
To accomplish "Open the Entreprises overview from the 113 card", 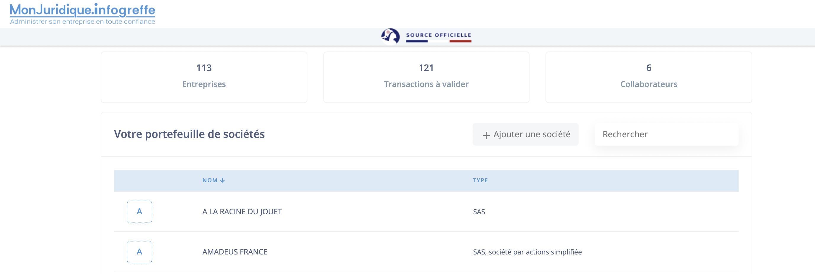I will click(204, 68).
